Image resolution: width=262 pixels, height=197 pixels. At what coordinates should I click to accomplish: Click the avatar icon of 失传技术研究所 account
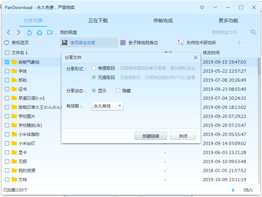pos(181,42)
